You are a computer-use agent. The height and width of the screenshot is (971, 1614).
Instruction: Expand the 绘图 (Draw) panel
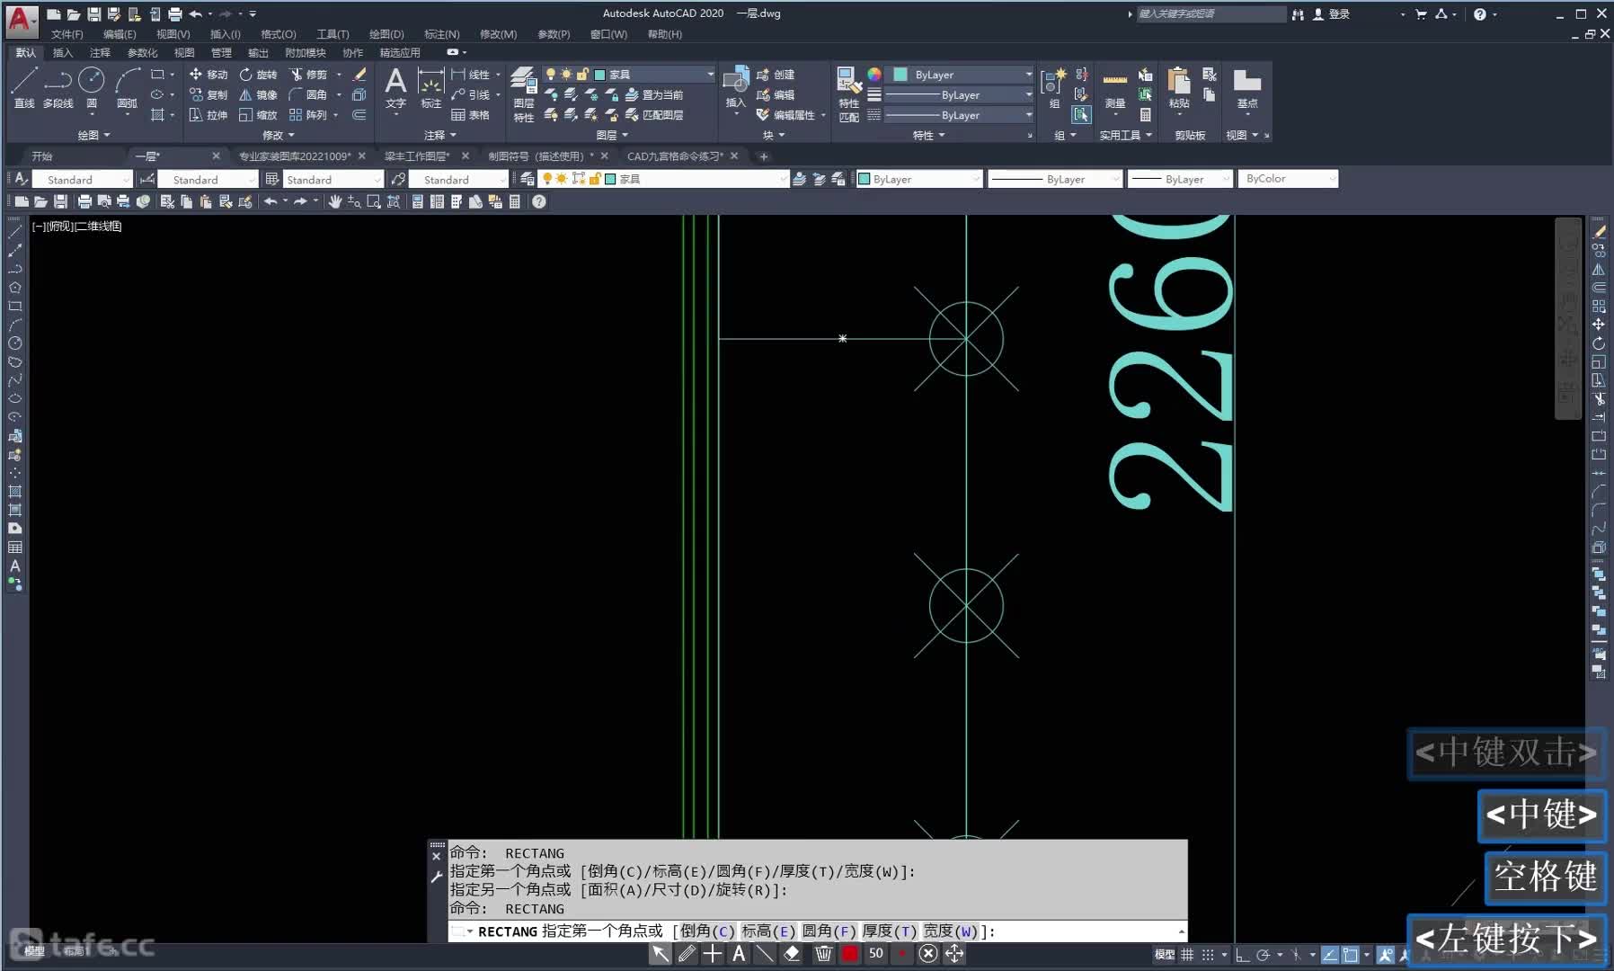point(93,135)
